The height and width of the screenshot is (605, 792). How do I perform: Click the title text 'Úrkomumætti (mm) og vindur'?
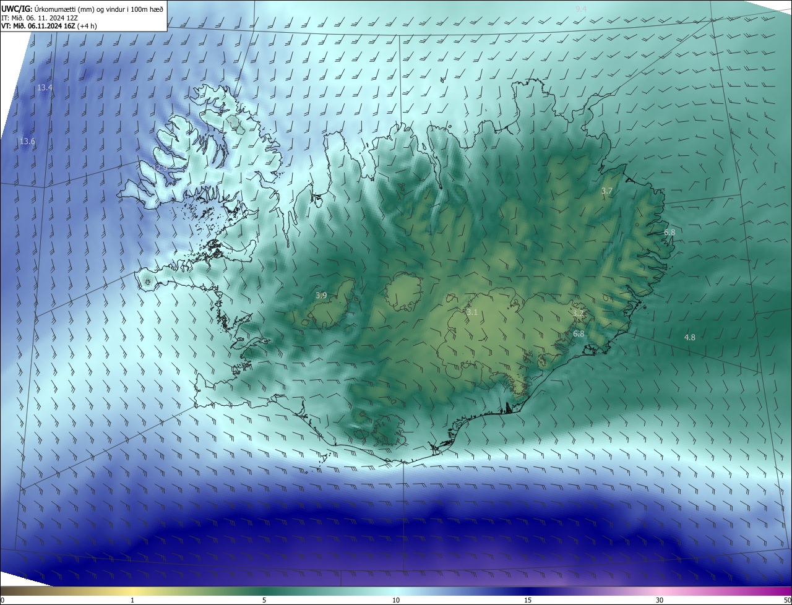pos(80,9)
